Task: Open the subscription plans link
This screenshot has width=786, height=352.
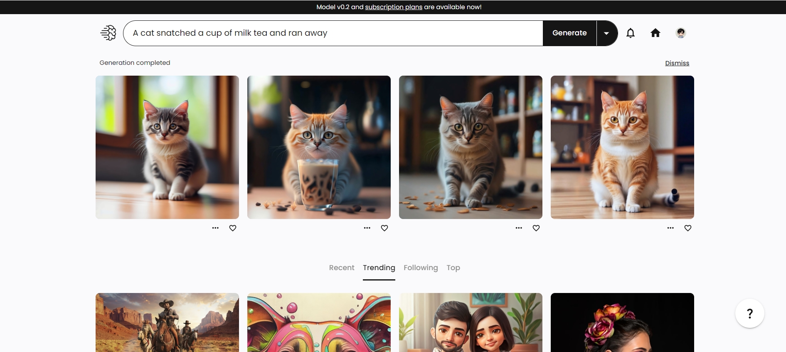Action: (394, 7)
